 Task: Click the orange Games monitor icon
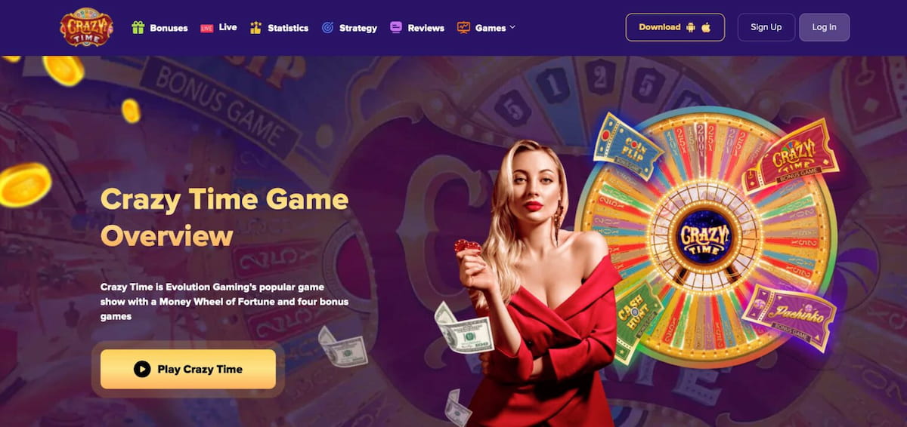click(x=463, y=27)
